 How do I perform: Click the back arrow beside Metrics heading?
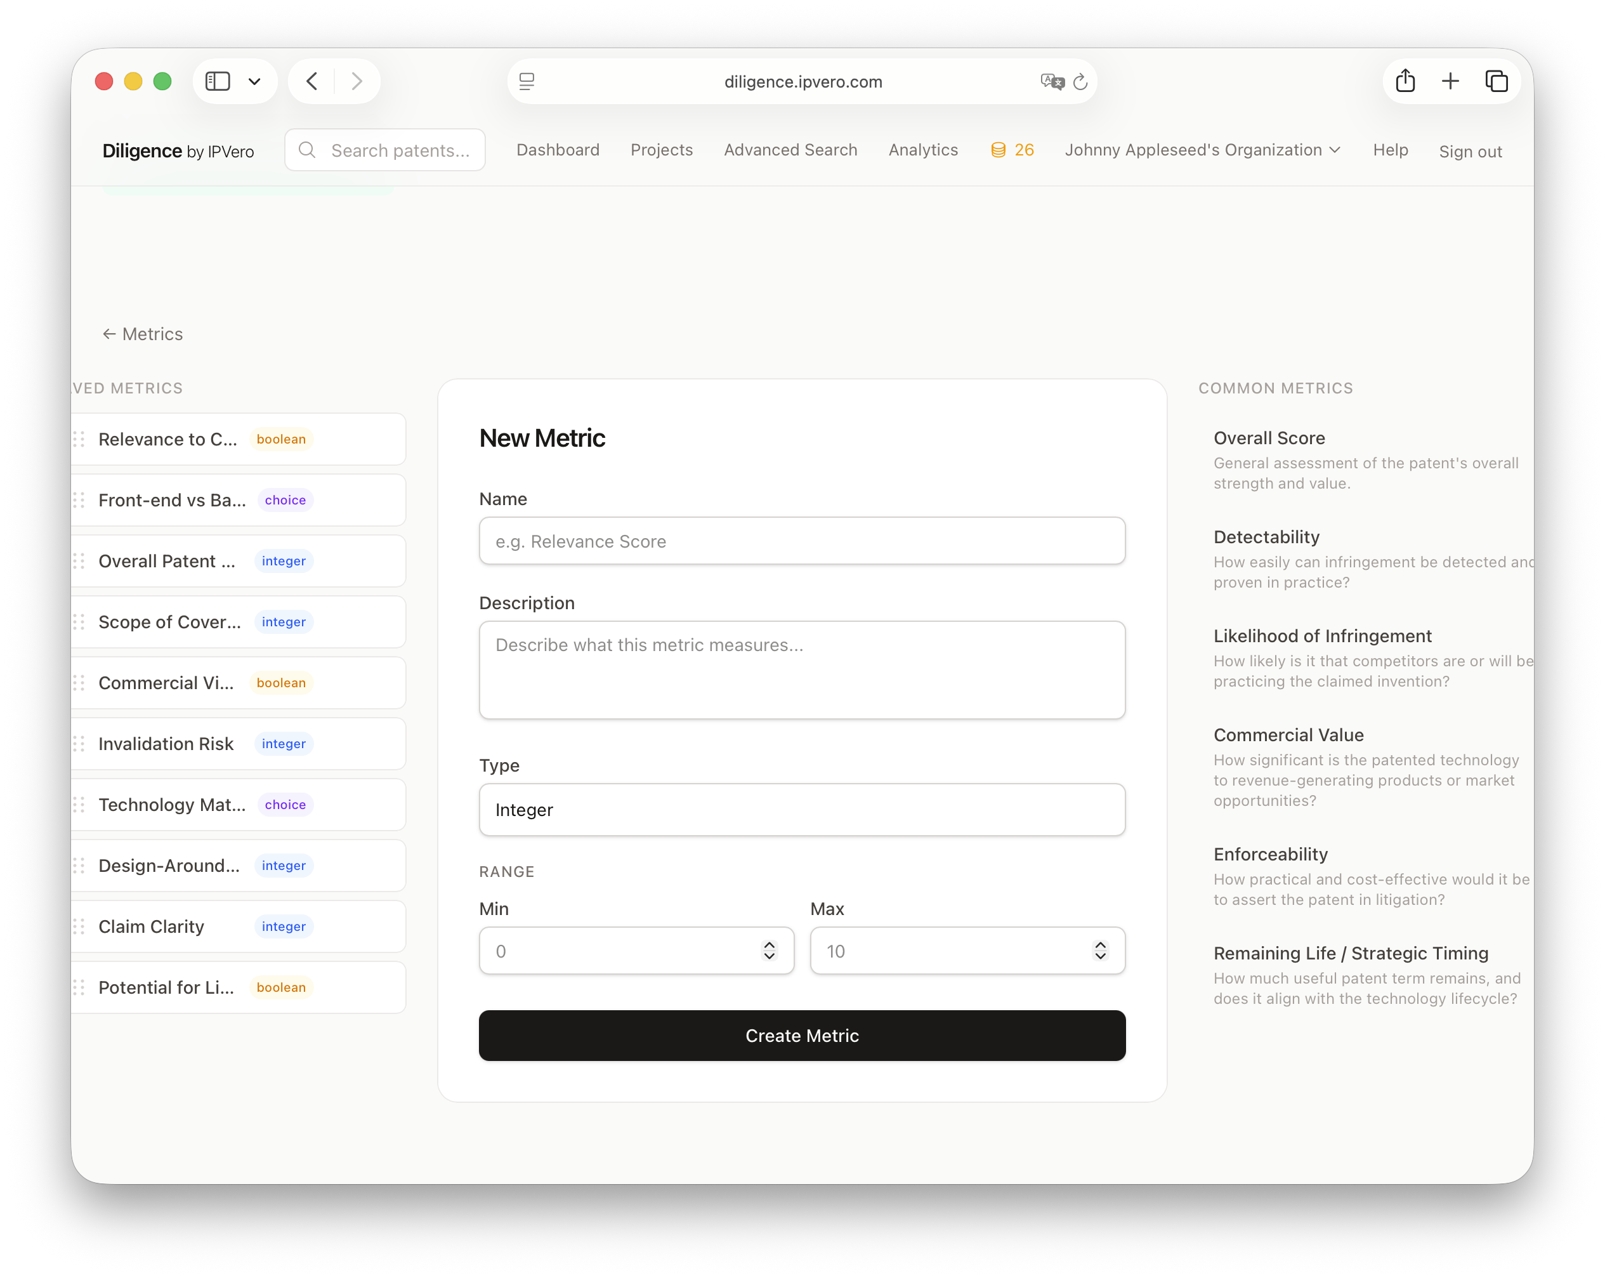(109, 334)
